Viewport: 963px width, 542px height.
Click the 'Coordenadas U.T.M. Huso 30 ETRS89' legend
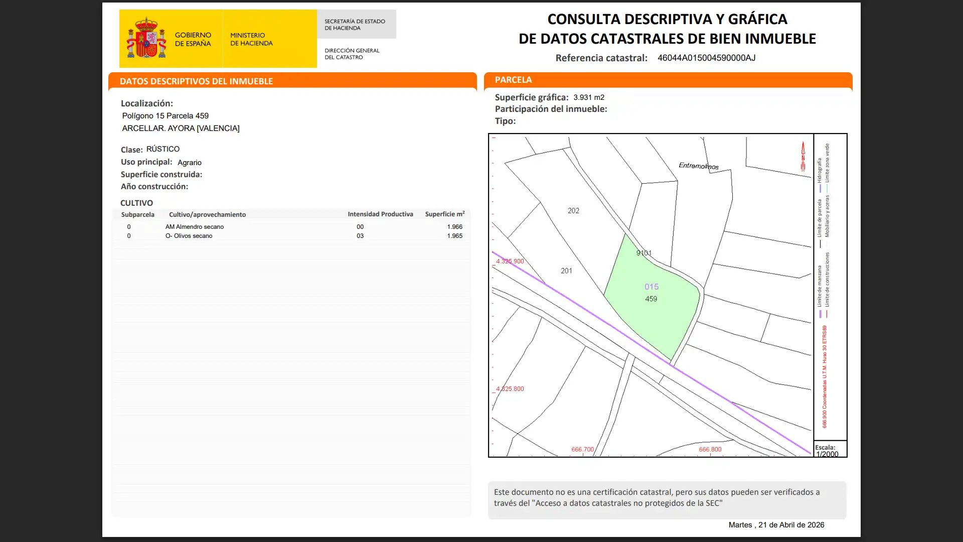coord(824,376)
